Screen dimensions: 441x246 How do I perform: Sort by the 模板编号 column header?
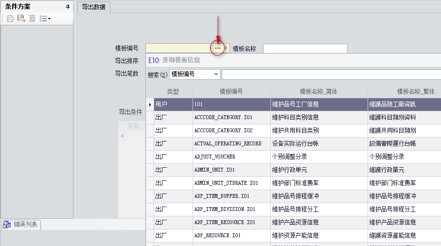pyautogui.click(x=231, y=92)
